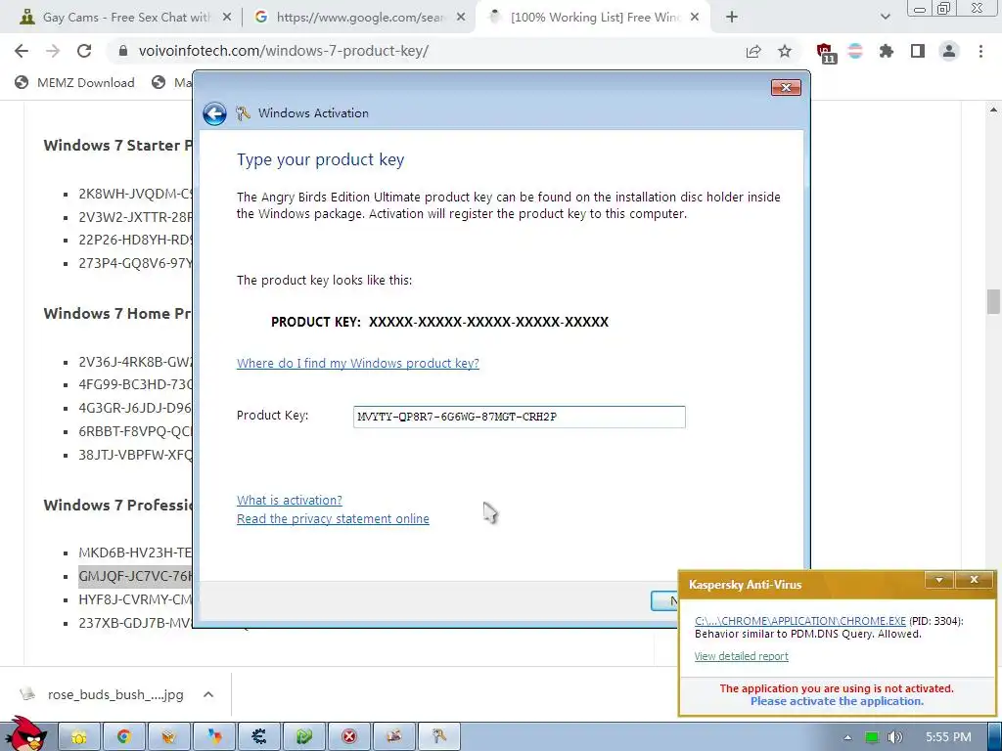Click the highlighted GMJQF-JC7VC key
Image resolution: width=1002 pixels, height=751 pixels.
[135, 576]
